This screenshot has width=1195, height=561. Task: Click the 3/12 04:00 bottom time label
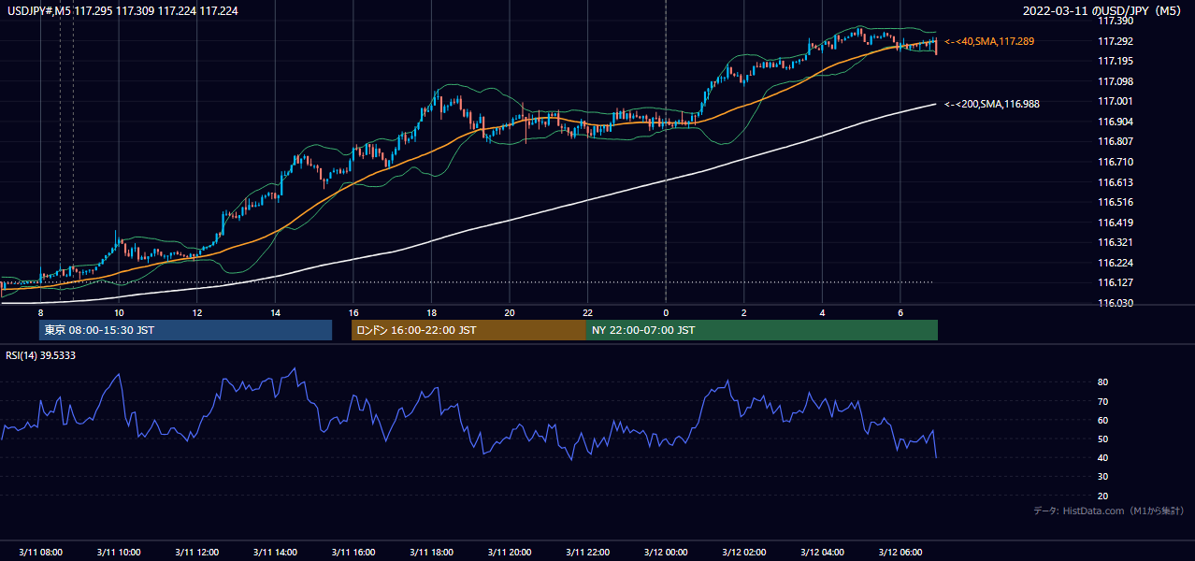822,552
